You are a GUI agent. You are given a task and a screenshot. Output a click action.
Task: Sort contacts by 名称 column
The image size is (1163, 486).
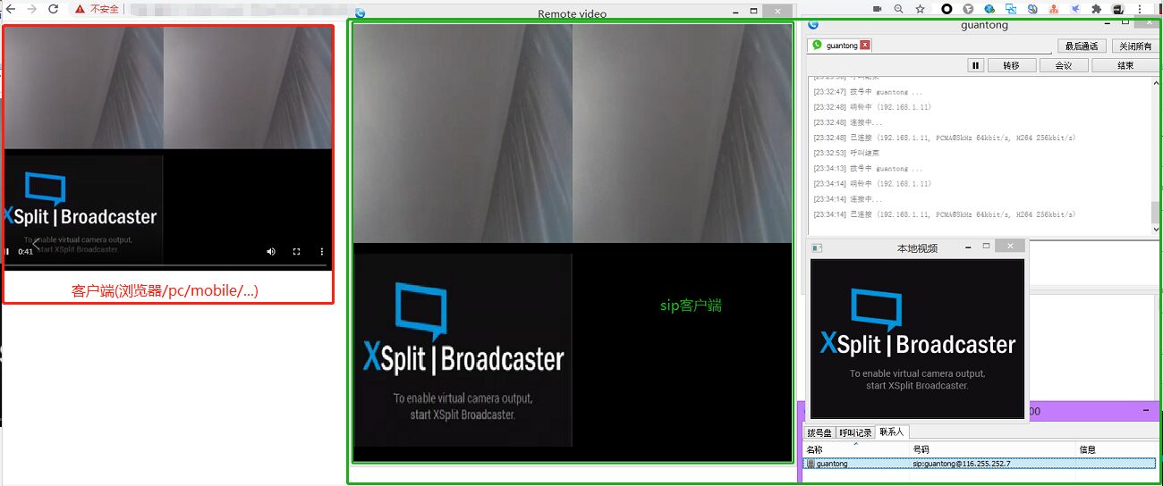click(x=856, y=449)
